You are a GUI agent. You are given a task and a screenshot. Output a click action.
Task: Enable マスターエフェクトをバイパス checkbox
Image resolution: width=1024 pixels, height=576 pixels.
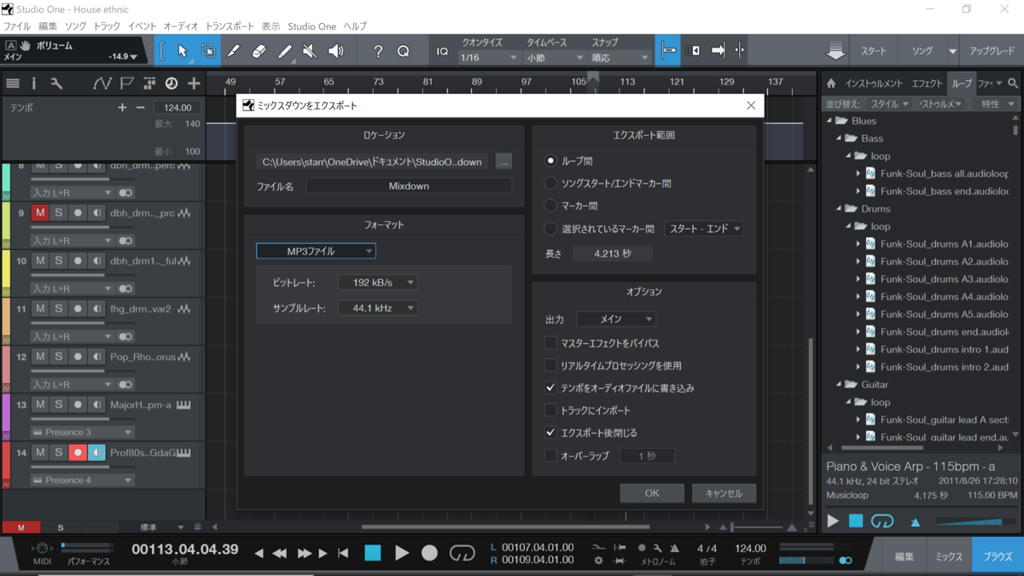click(550, 343)
